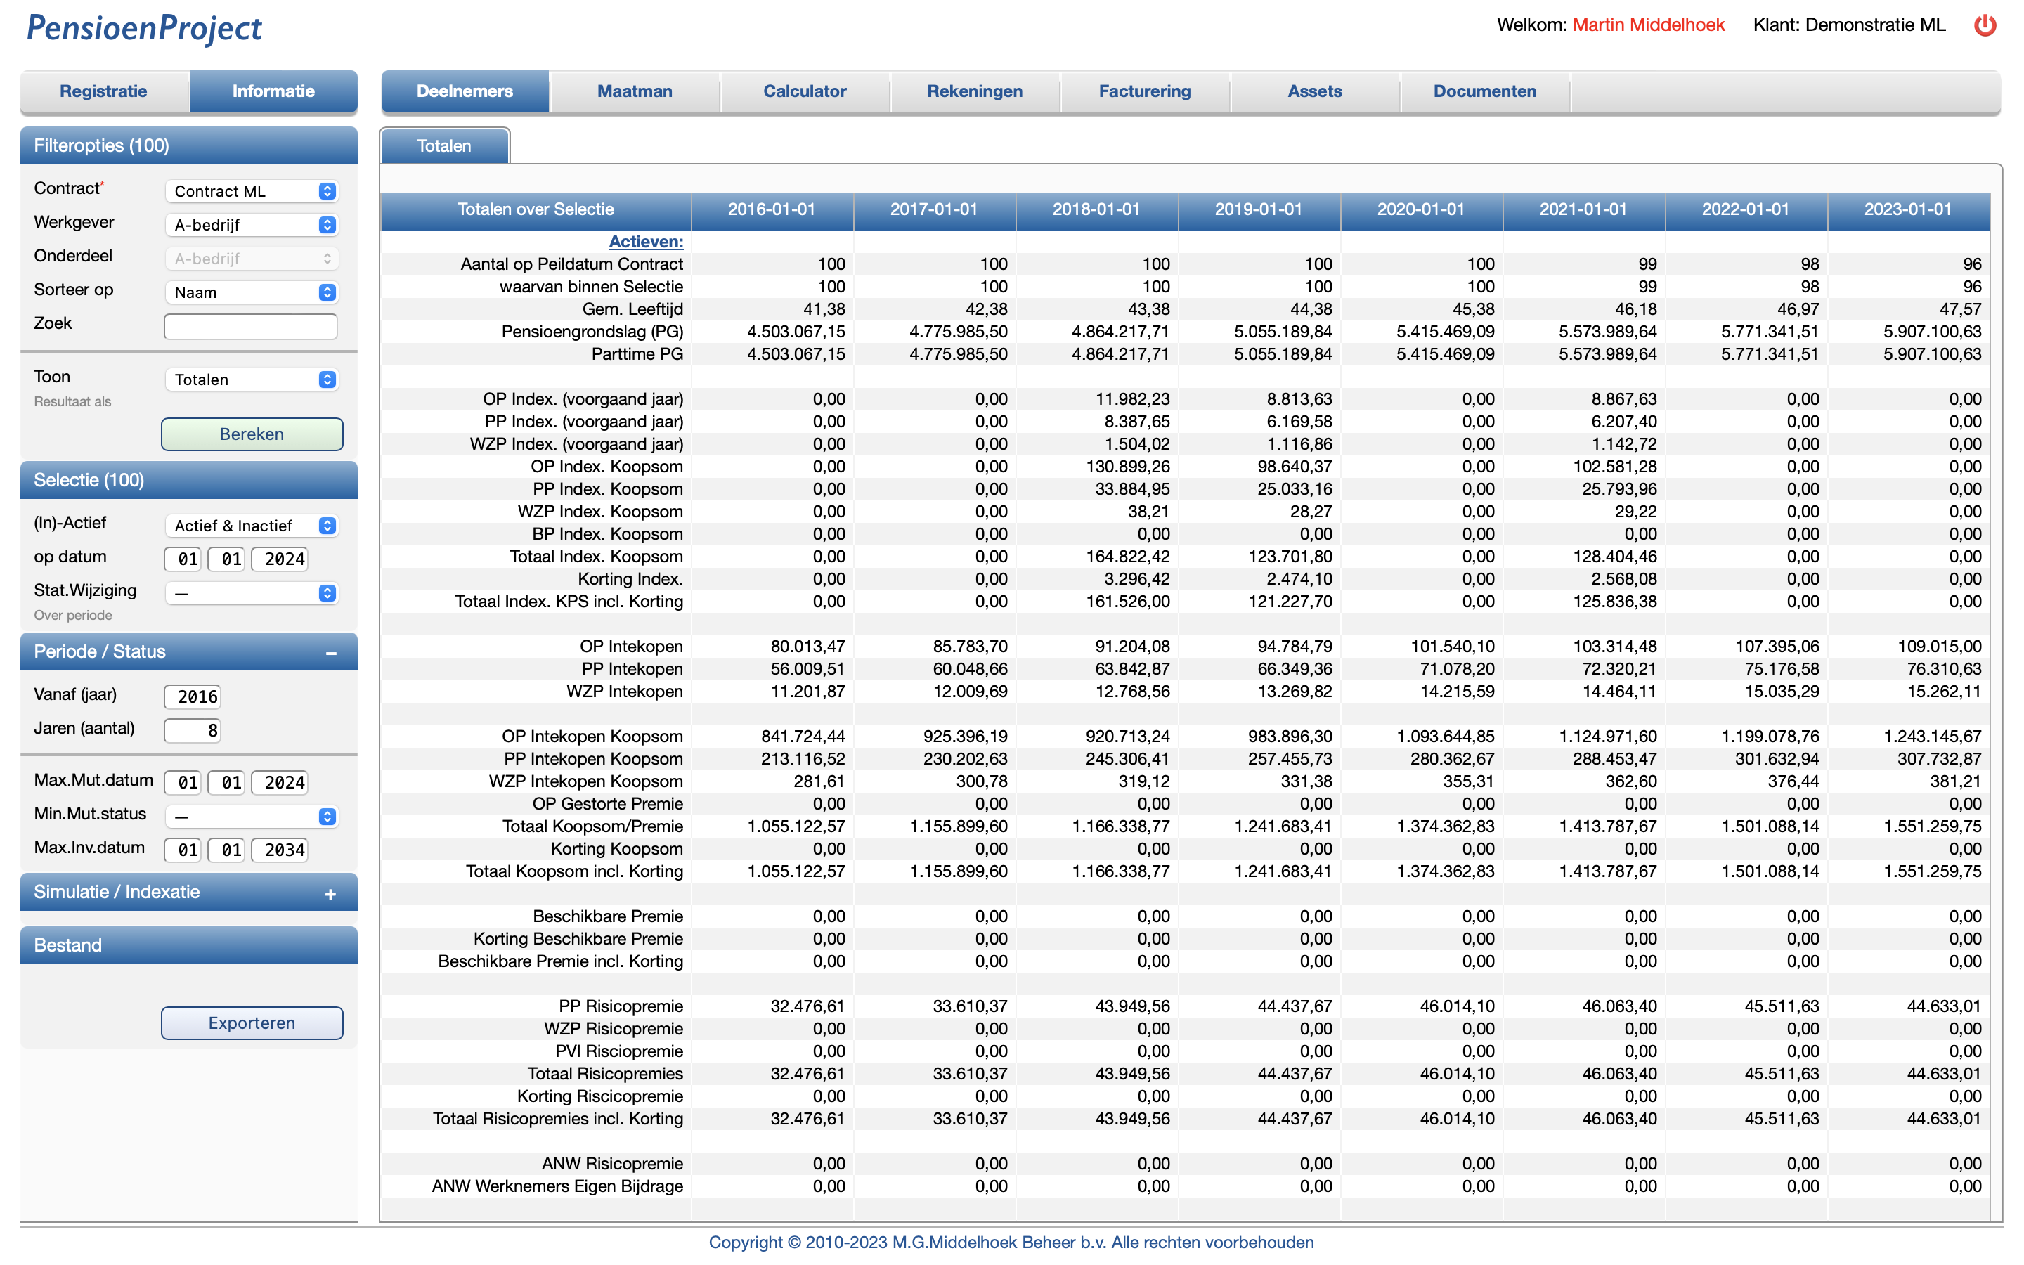The image size is (2024, 1265).
Task: Click the Zoek search field
Action: coord(251,326)
